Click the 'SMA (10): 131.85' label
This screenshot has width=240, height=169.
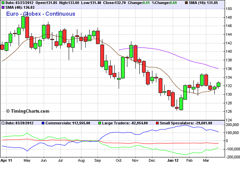point(203,3)
